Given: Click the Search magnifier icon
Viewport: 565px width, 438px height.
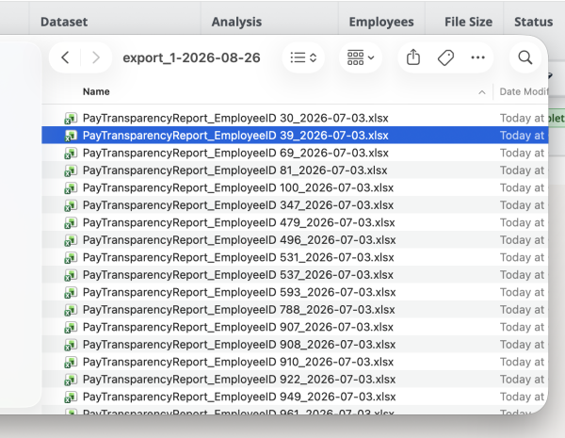Looking at the screenshot, I should (525, 57).
